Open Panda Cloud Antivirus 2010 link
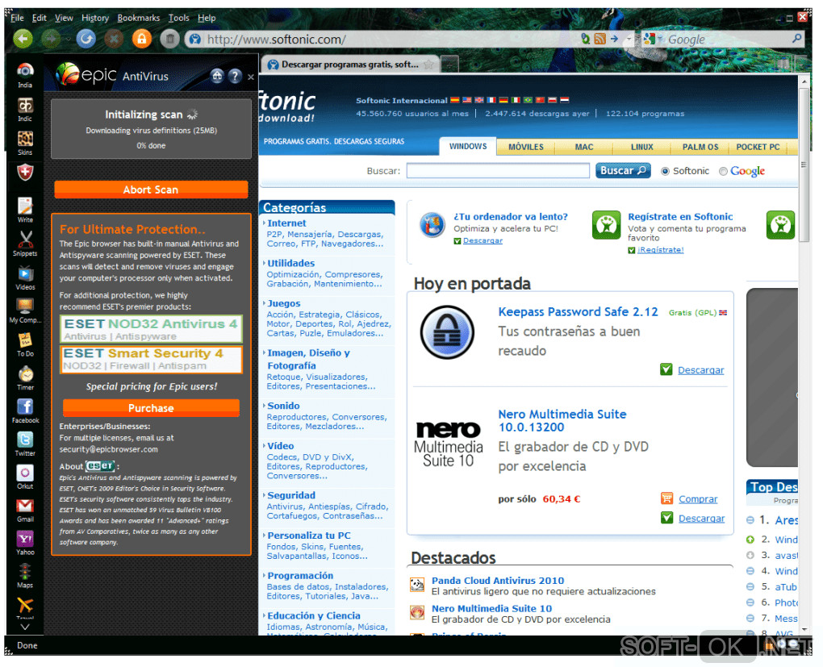Viewport: 823px width, 667px height. pos(498,581)
